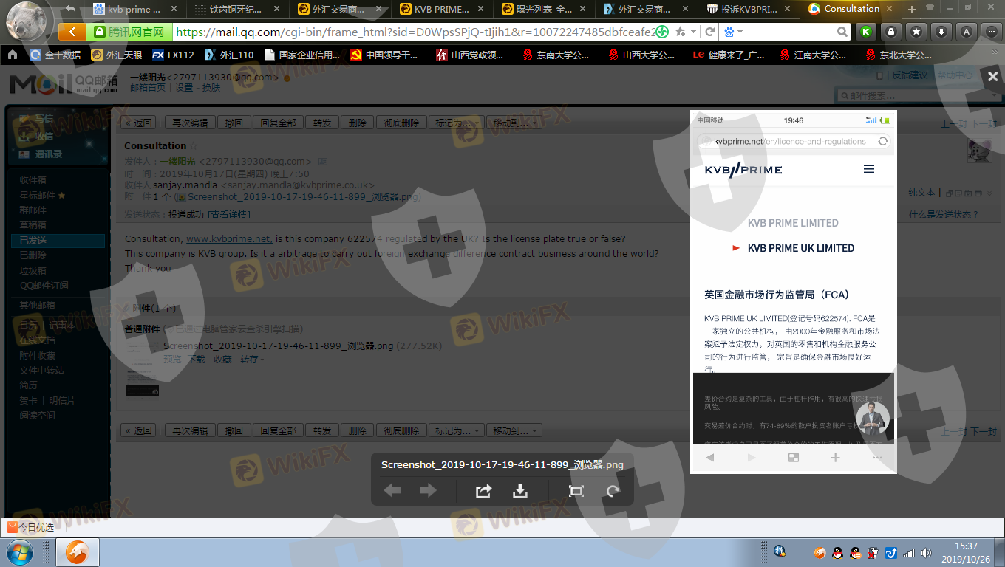Image resolution: width=1005 pixels, height=567 pixels.
Task: Click the magnifier search icon in browser
Action: pos(842,32)
